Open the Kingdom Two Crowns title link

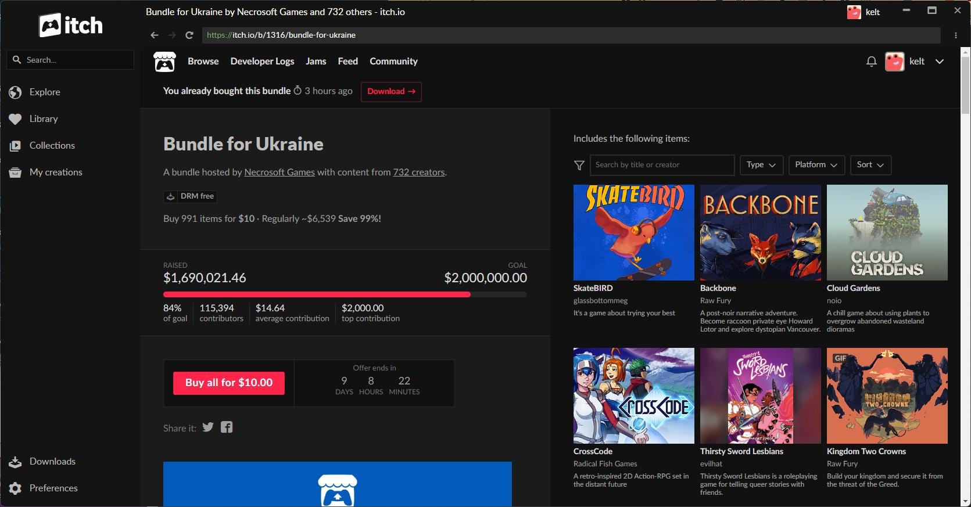pyautogui.click(x=866, y=452)
